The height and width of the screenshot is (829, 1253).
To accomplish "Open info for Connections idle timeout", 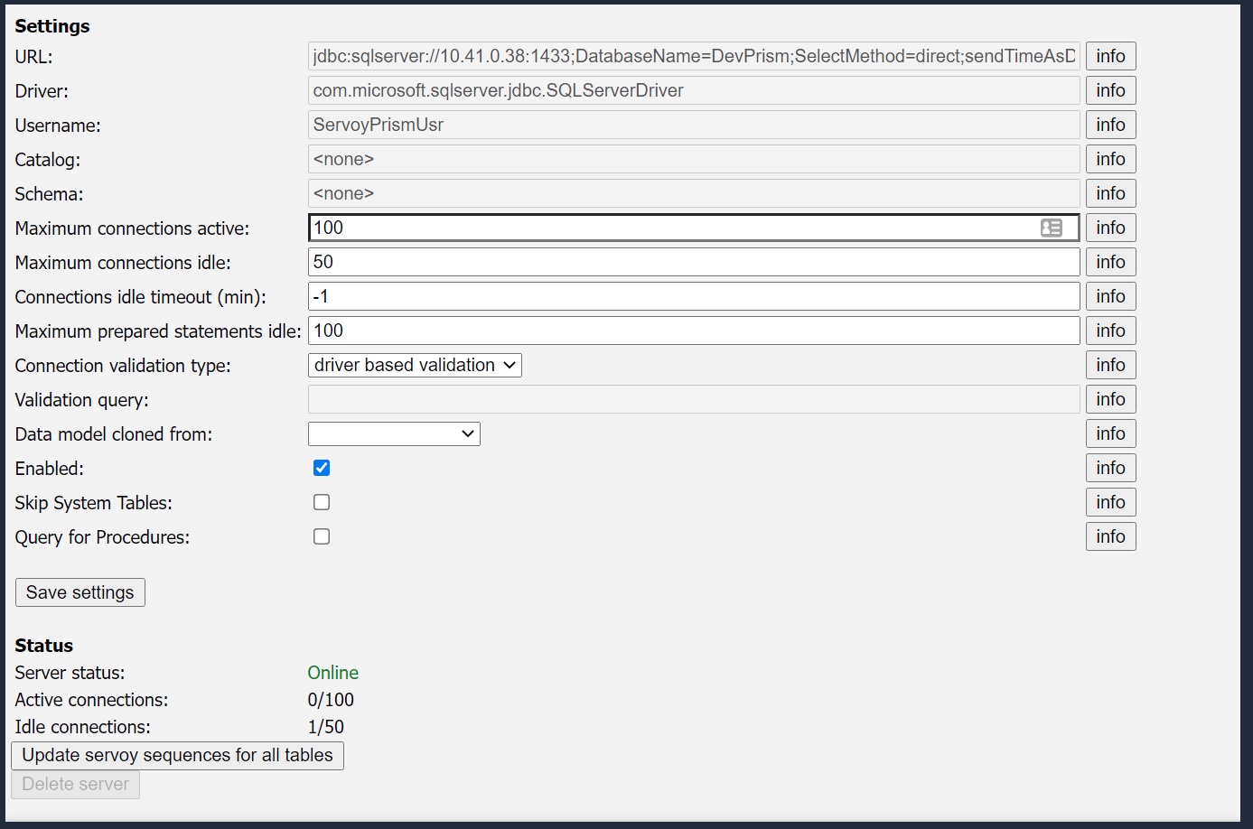I will pyautogui.click(x=1110, y=296).
